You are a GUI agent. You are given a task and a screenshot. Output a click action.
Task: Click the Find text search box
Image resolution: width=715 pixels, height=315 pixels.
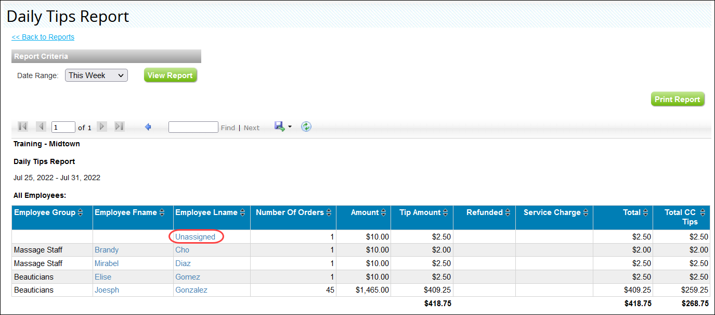[193, 127]
